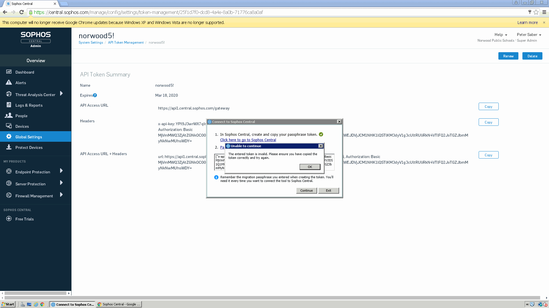Click the Global Settings gear icon
549x308 pixels.
9,136
